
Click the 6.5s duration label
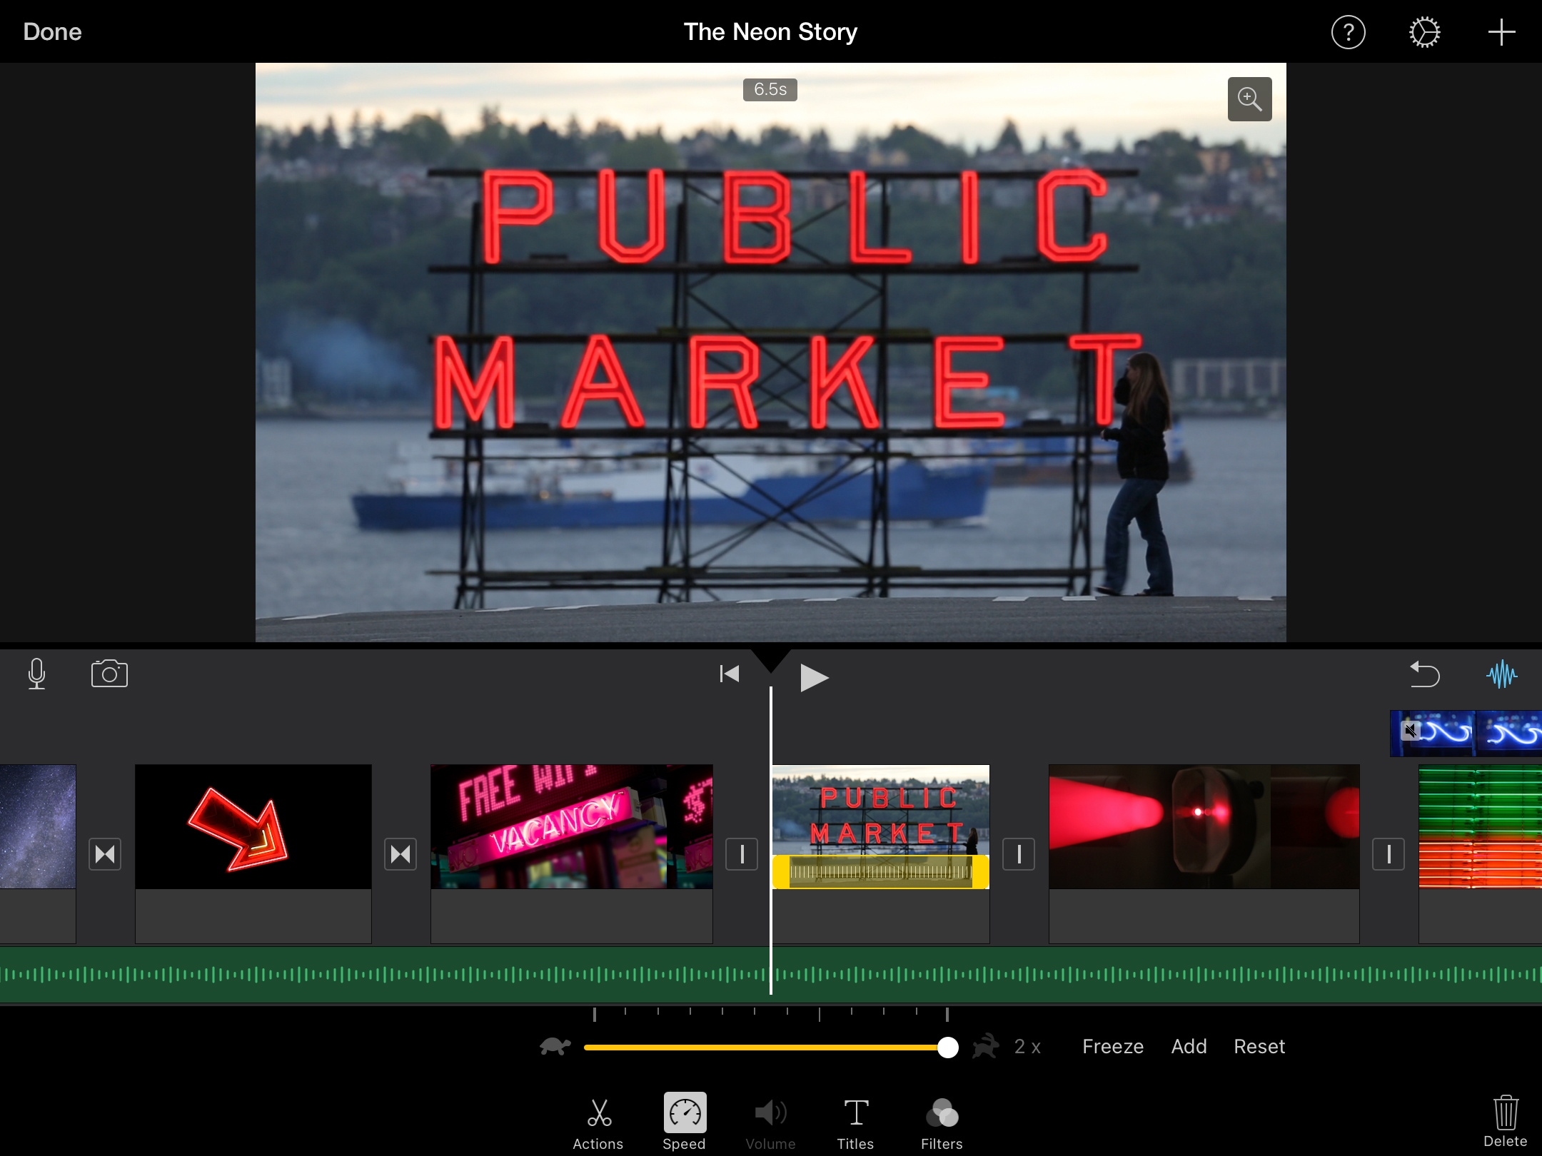tap(770, 90)
